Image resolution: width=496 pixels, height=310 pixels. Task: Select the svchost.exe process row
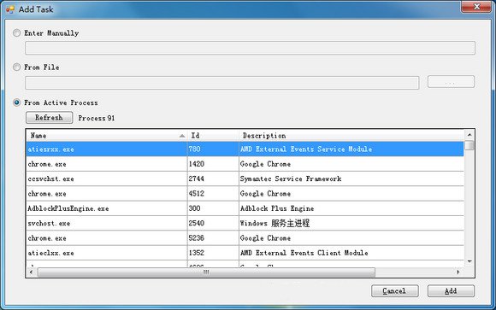245,223
